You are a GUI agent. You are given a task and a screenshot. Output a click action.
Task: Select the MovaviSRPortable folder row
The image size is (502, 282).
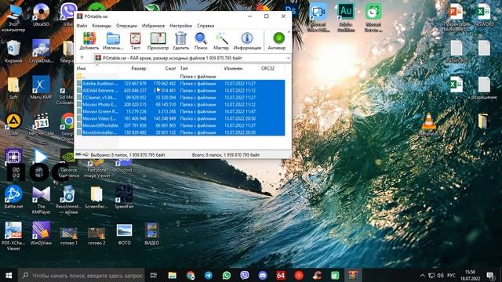click(x=180, y=125)
